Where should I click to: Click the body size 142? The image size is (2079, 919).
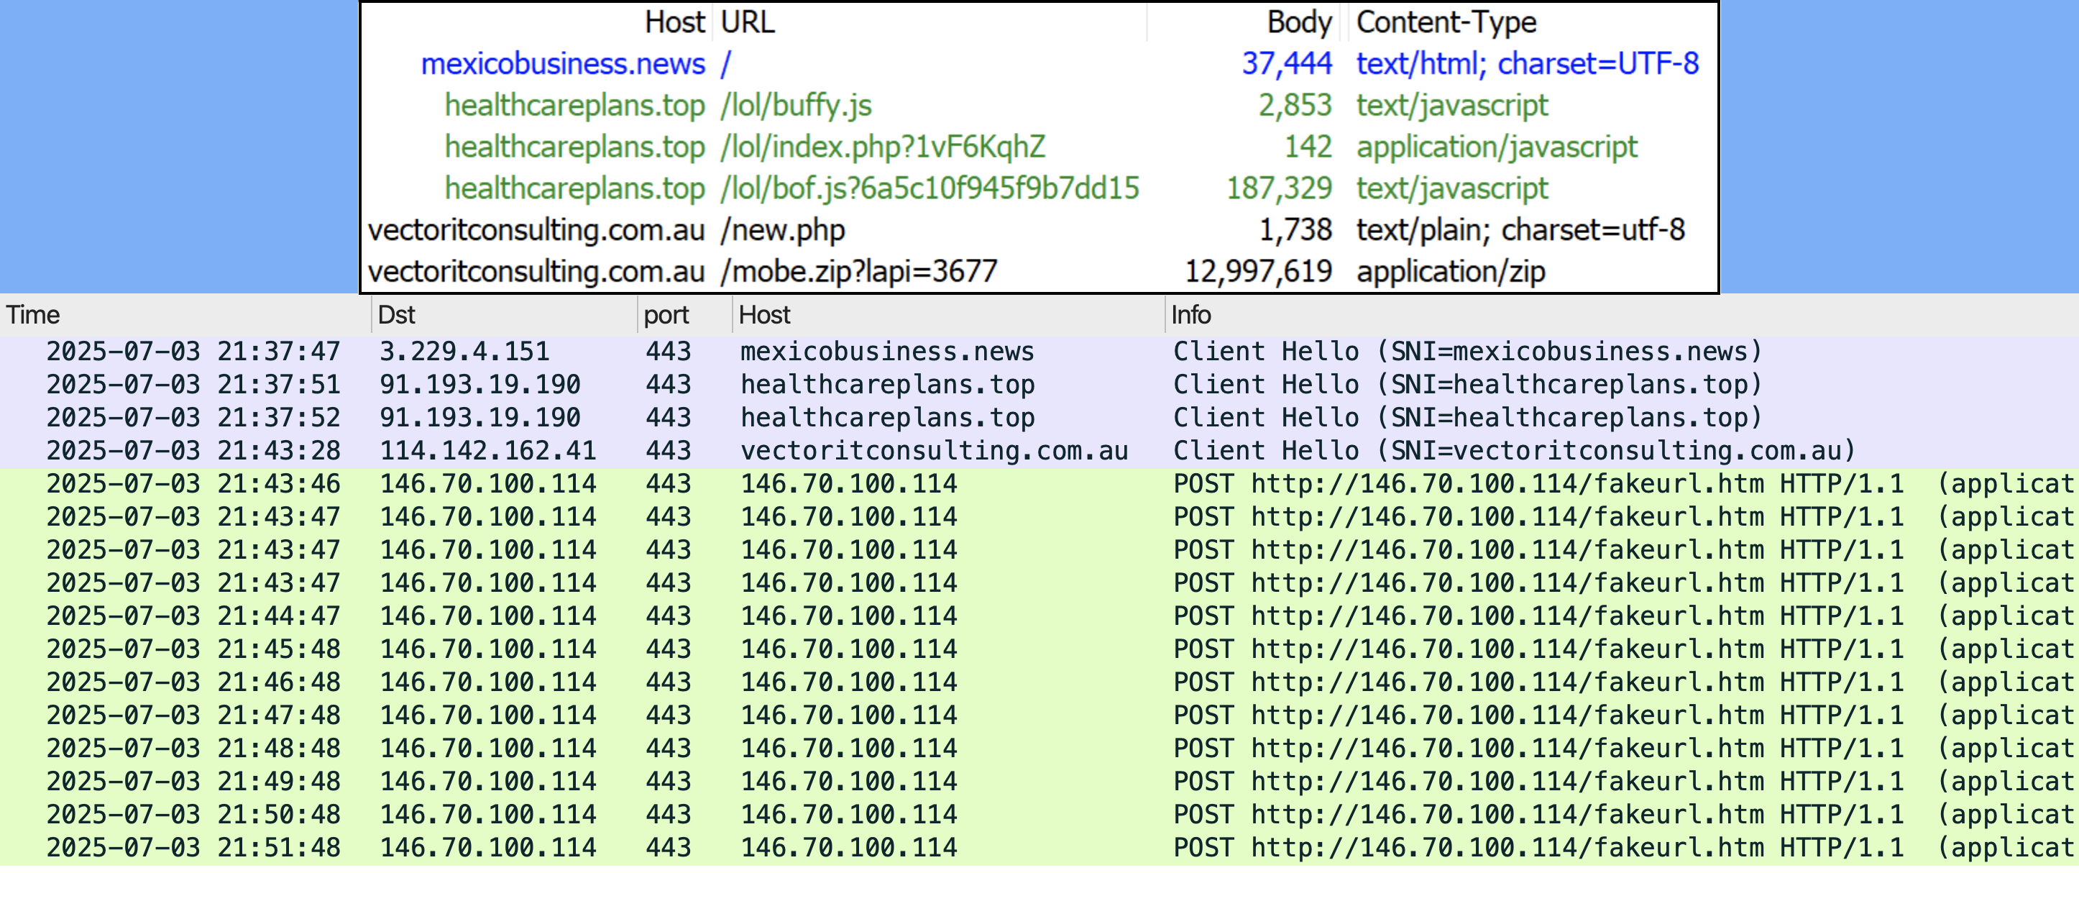point(1308,146)
